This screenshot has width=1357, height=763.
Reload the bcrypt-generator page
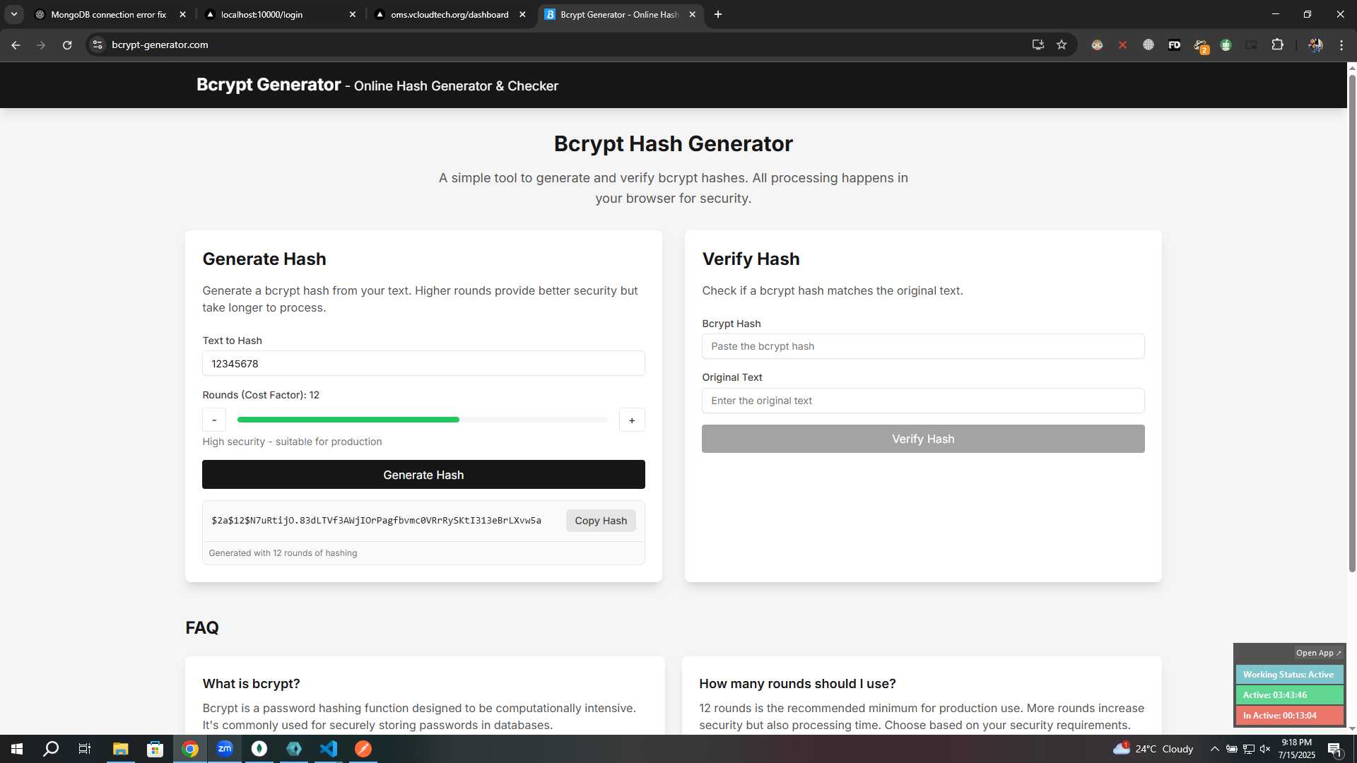pos(67,45)
